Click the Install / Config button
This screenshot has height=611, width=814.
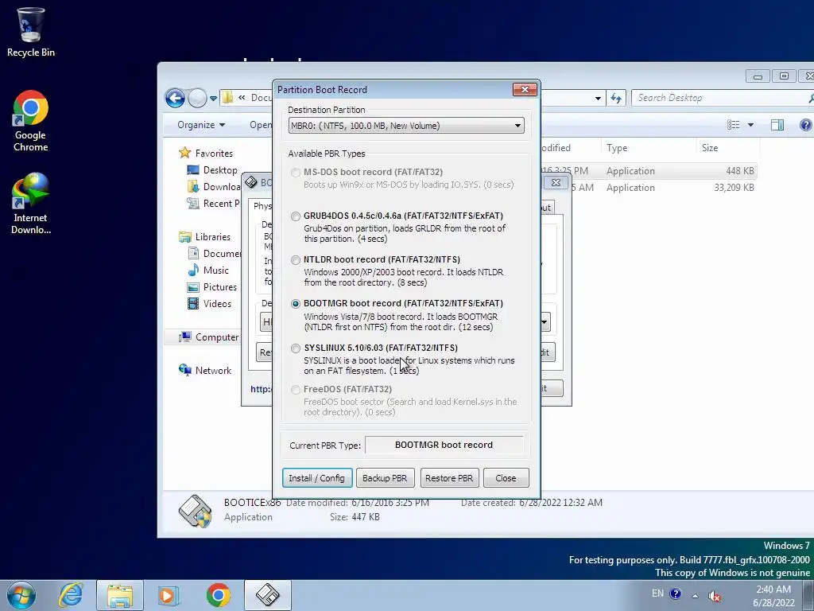pos(316,478)
